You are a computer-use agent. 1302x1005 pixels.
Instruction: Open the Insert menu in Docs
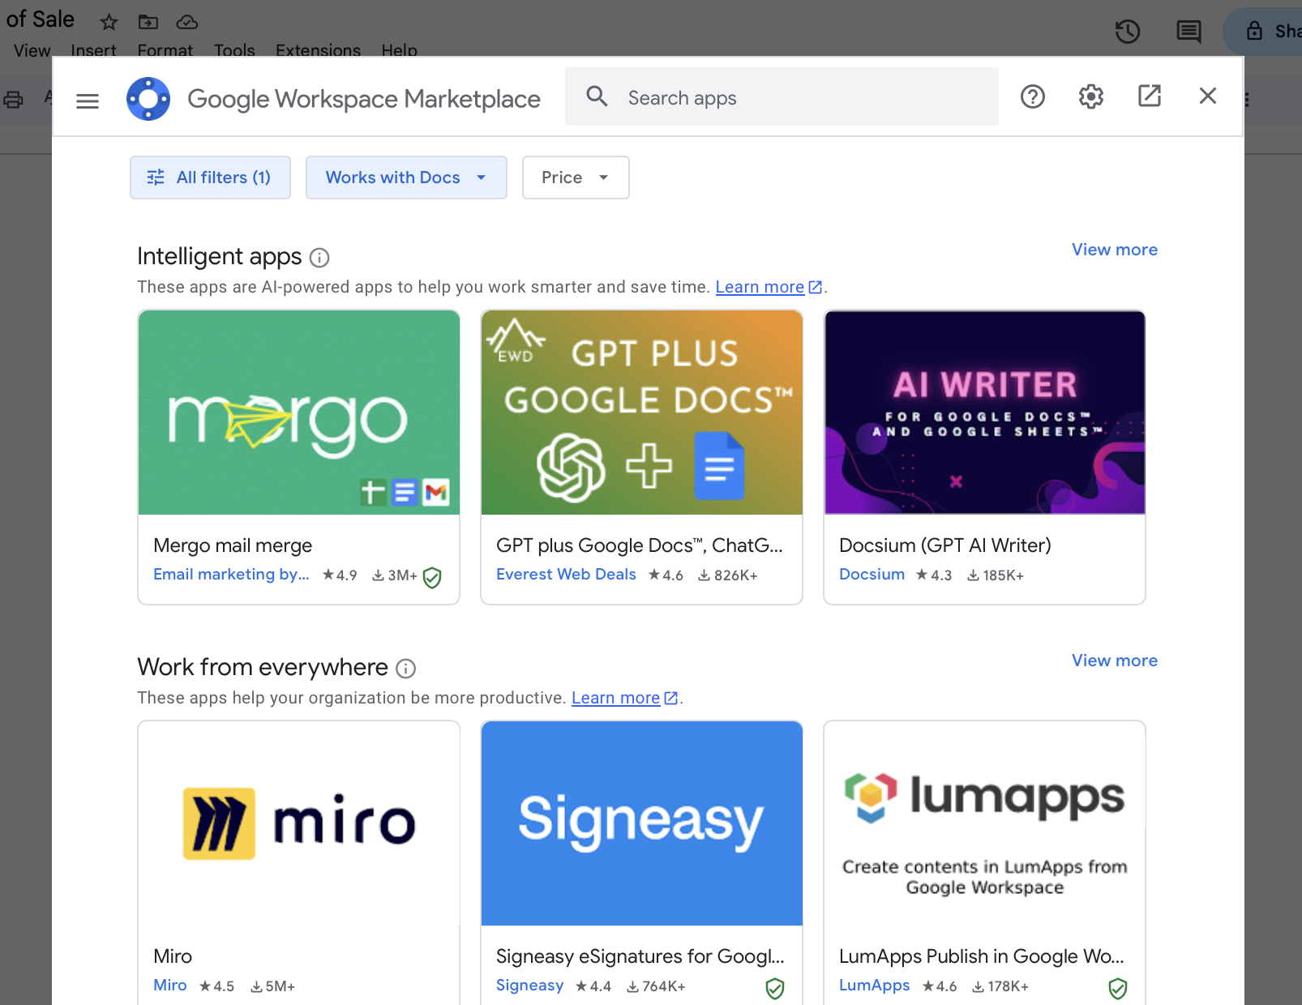click(93, 50)
